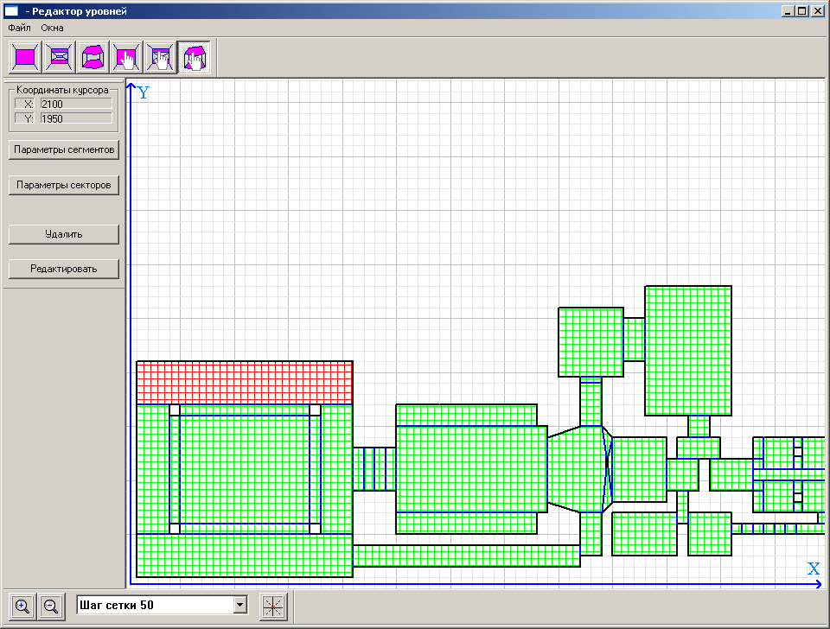Minimize the level editor window
830x629 pixels.
pyautogui.click(x=788, y=11)
